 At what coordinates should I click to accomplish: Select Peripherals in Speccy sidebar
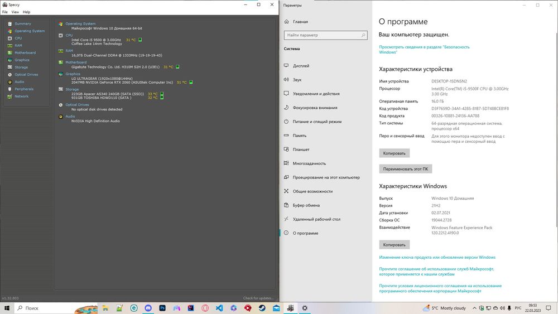[24, 89]
